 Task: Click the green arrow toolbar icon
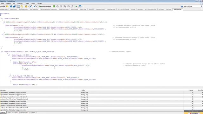(76, 6)
